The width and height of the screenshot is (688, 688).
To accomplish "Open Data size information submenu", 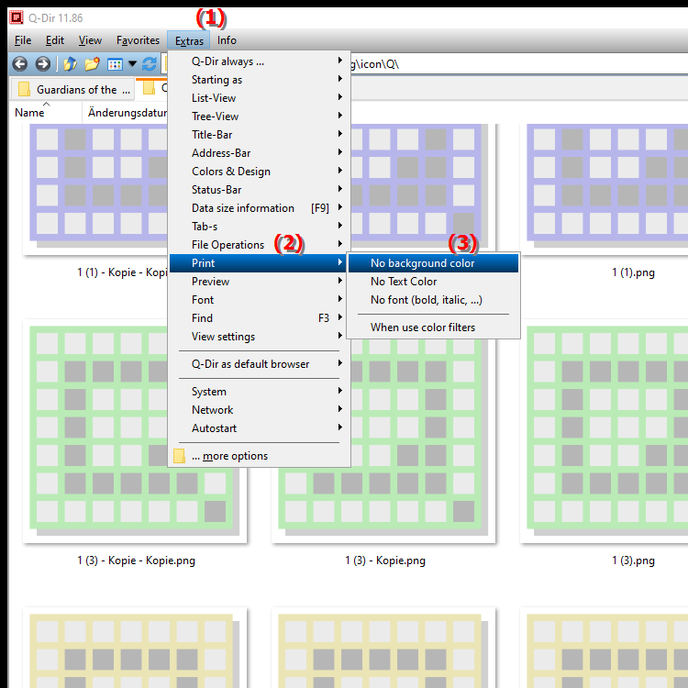I will point(260,208).
